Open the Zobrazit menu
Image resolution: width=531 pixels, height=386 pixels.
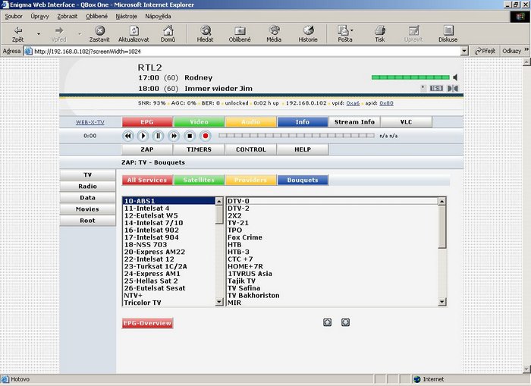tap(67, 16)
